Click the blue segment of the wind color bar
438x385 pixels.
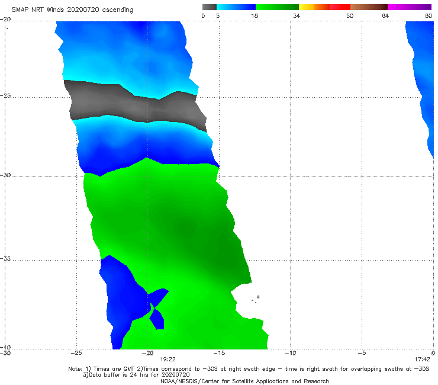[x=236, y=7]
